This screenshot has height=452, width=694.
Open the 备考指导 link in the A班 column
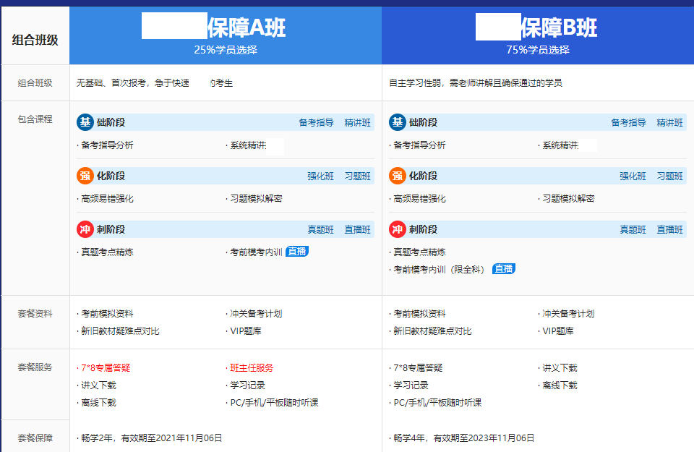point(316,123)
